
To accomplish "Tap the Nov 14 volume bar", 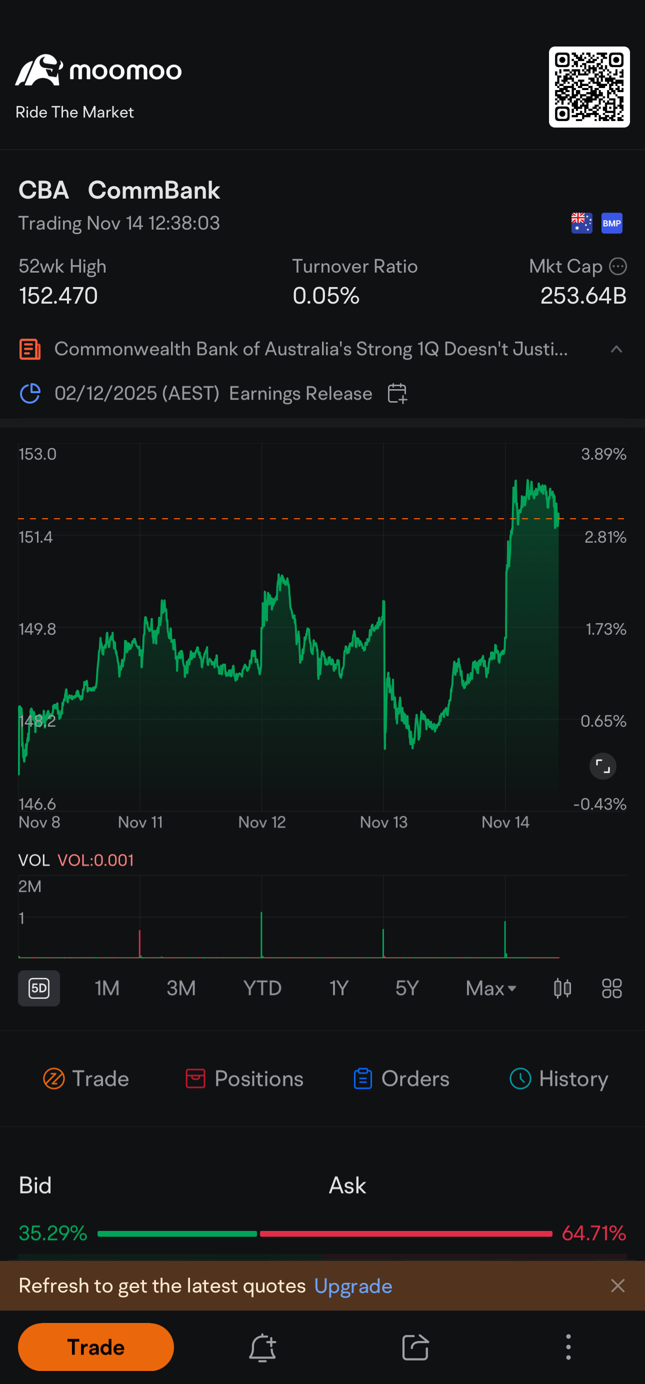I will 505,939.
